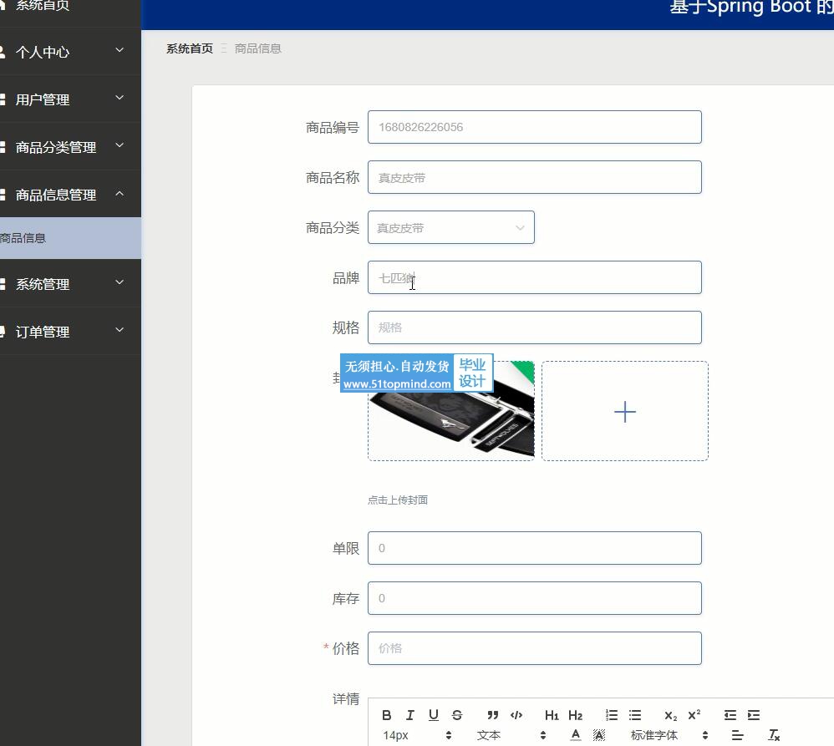Expand the 个人中心 sidebar menu
Image resolution: width=834 pixels, height=746 pixels.
(x=70, y=52)
